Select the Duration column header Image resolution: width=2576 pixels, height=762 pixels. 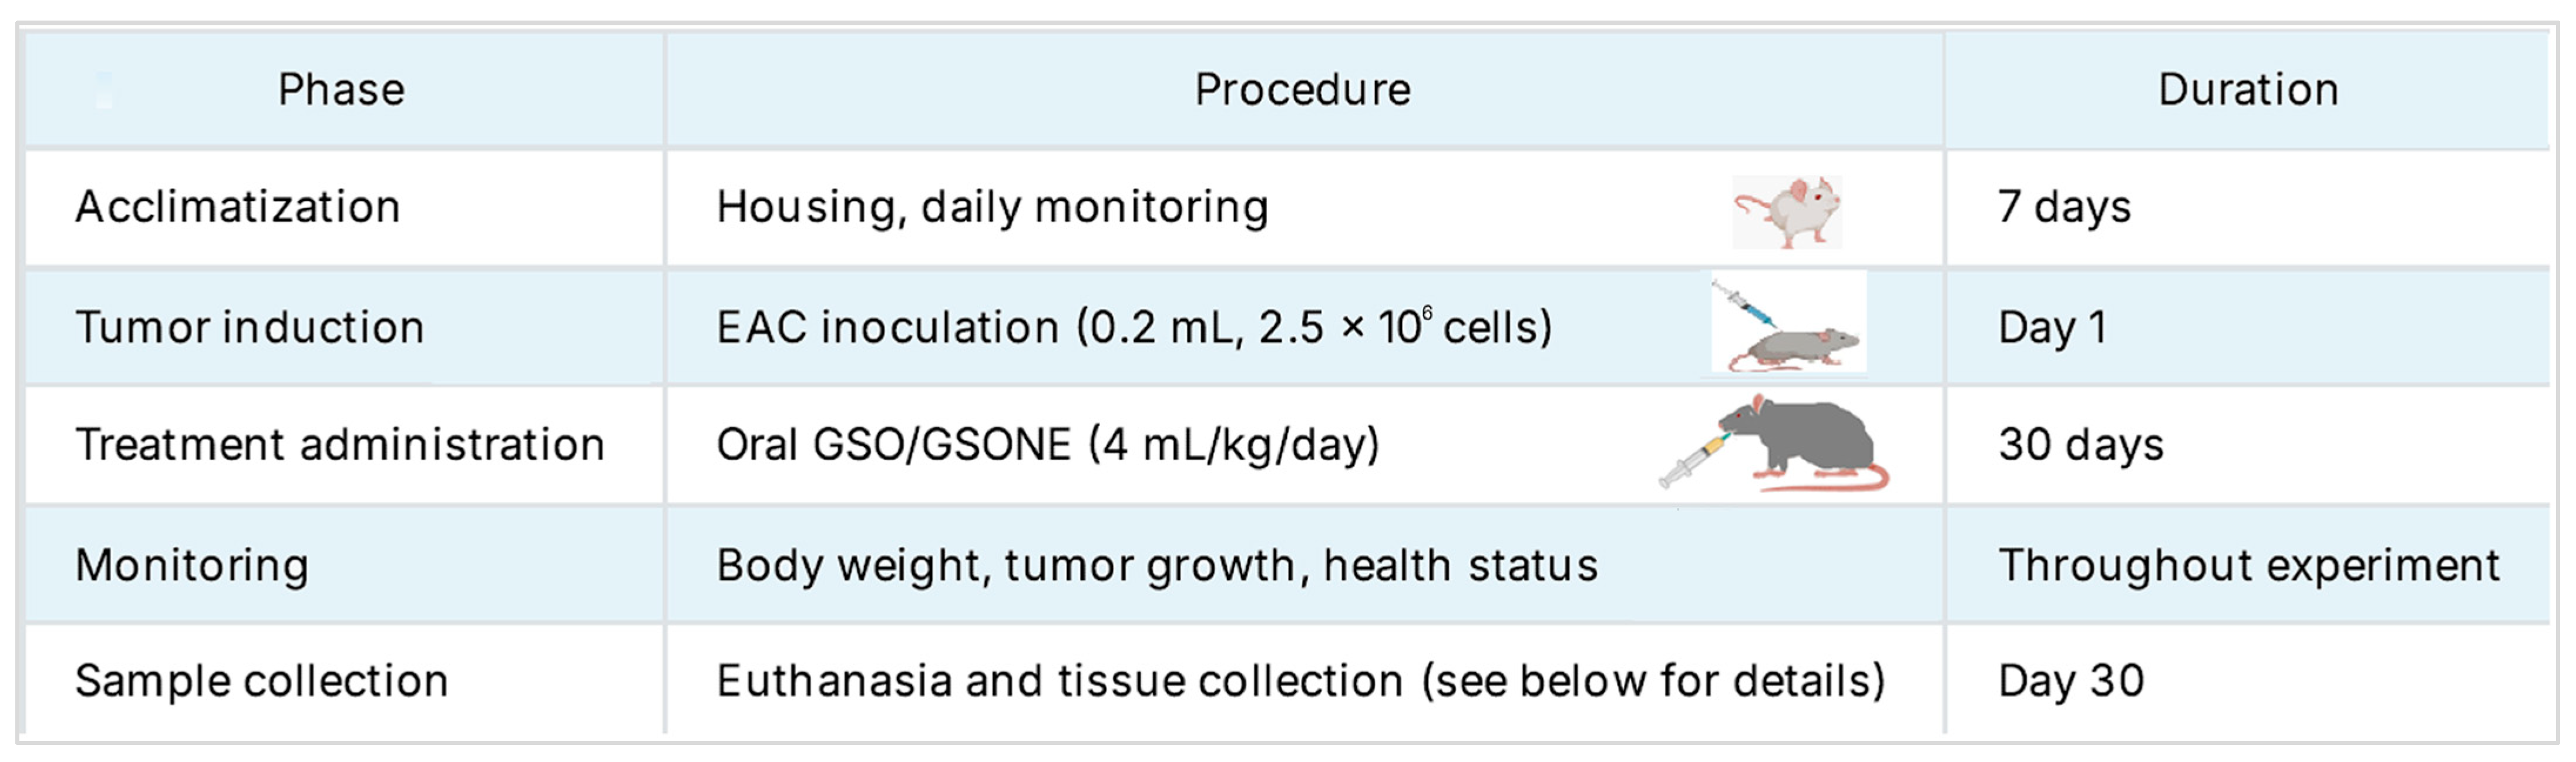click(2248, 90)
